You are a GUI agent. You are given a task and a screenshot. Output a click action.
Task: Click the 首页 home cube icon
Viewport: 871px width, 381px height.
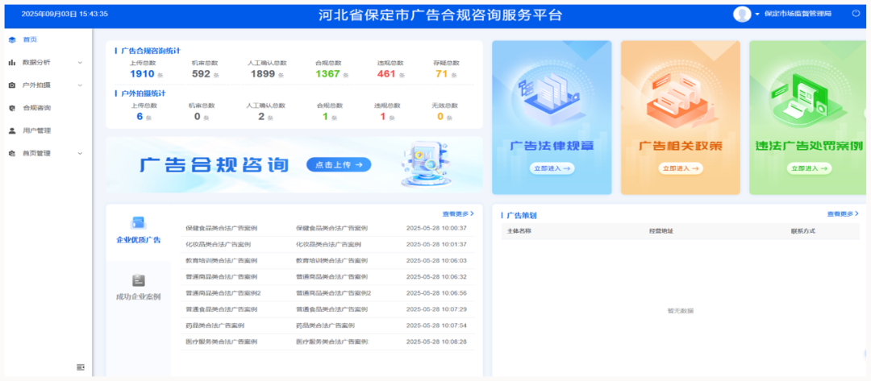point(12,40)
